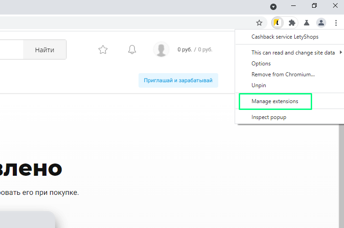
Task: Open the Extensions puzzle piece menu
Action: (x=292, y=23)
